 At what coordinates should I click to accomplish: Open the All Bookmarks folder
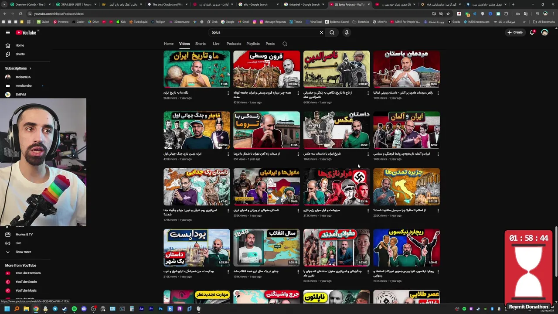(x=544, y=22)
